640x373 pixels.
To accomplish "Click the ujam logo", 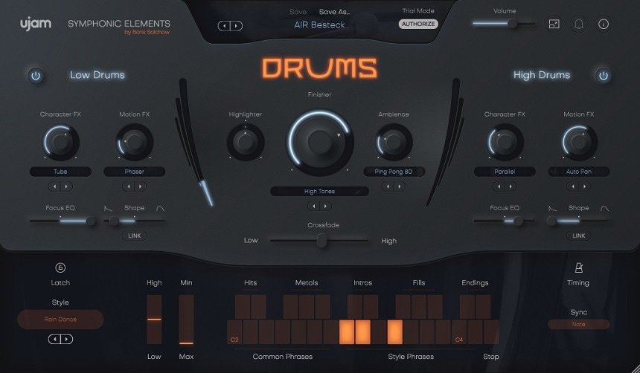I will pyautogui.click(x=36, y=24).
